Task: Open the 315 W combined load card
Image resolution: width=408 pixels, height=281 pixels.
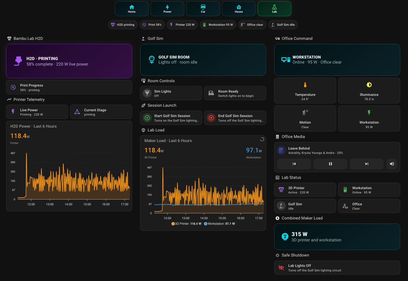Action: pos(337,237)
